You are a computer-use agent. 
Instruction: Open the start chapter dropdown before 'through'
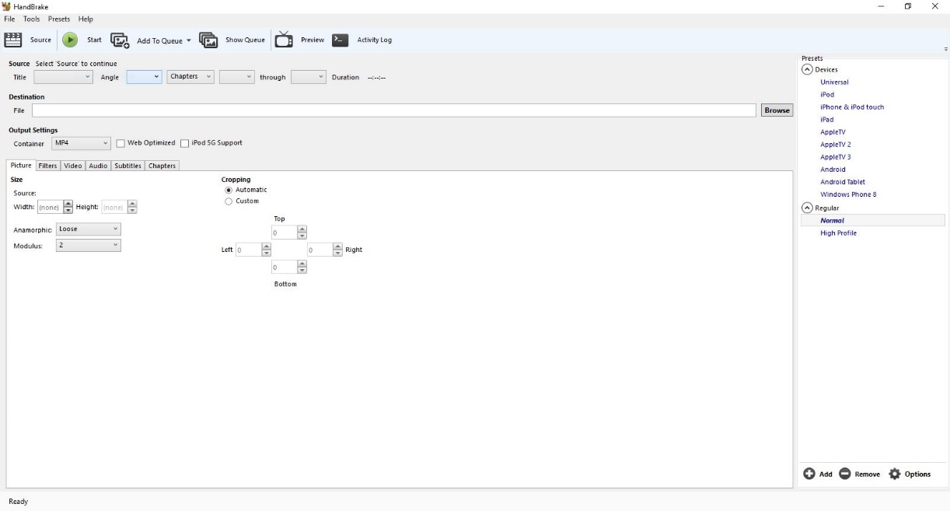(x=237, y=77)
